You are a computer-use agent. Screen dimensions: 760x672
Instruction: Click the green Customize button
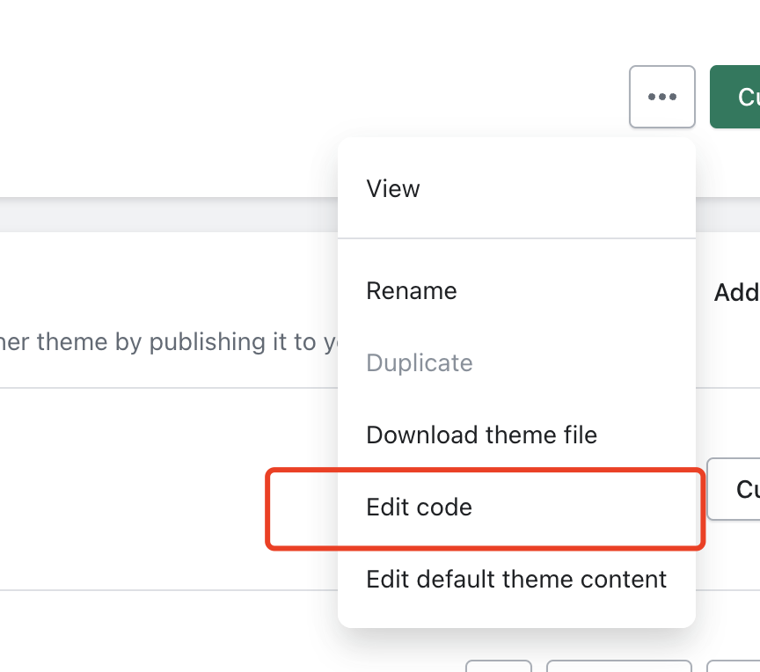pyautogui.click(x=736, y=97)
